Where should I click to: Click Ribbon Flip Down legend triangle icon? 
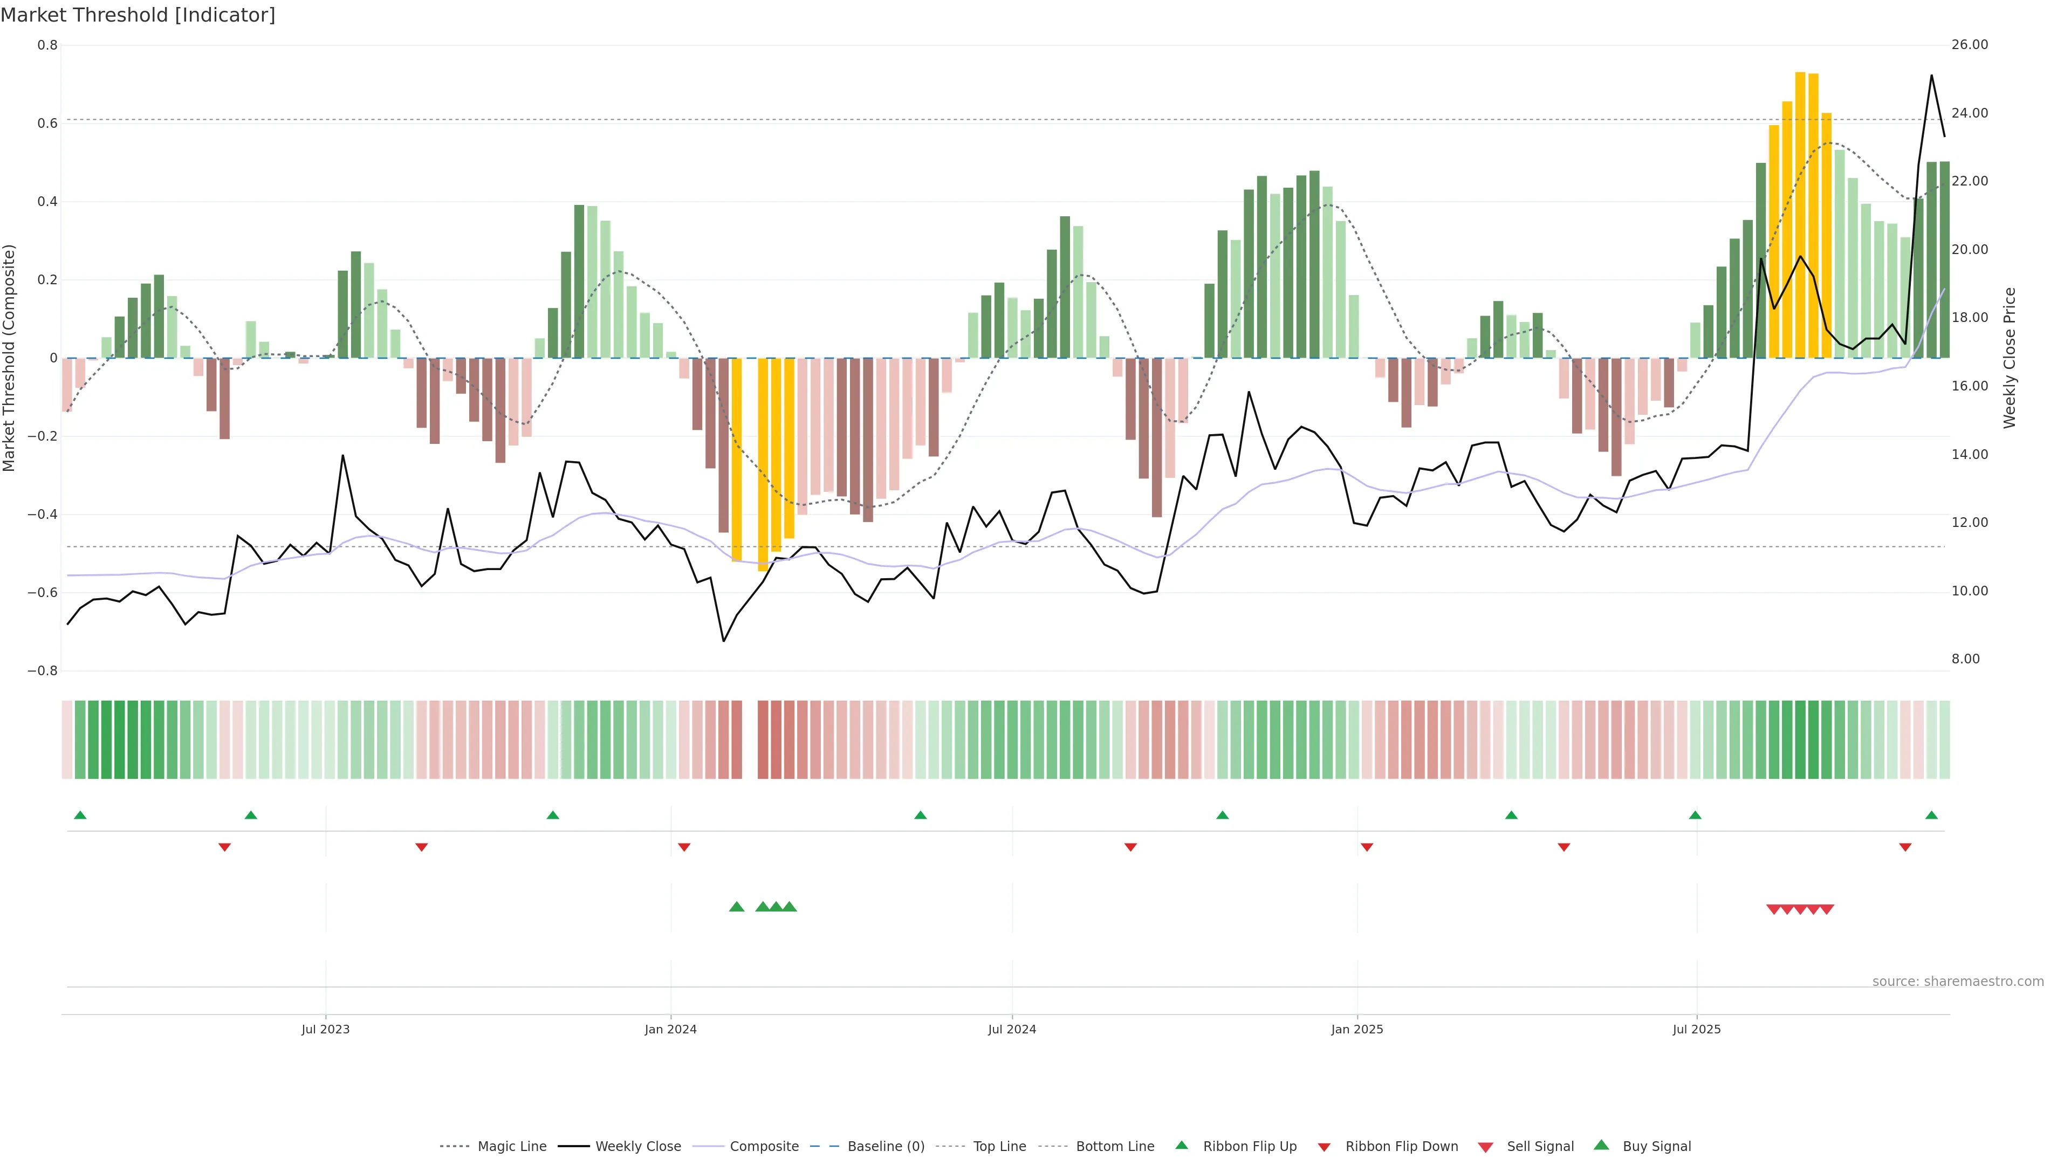click(x=1324, y=1147)
